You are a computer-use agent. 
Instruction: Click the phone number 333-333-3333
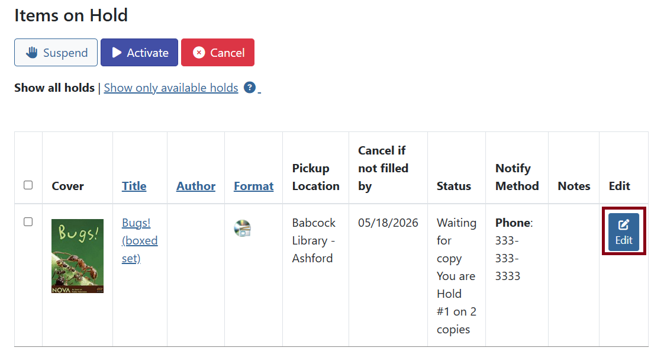point(507,258)
